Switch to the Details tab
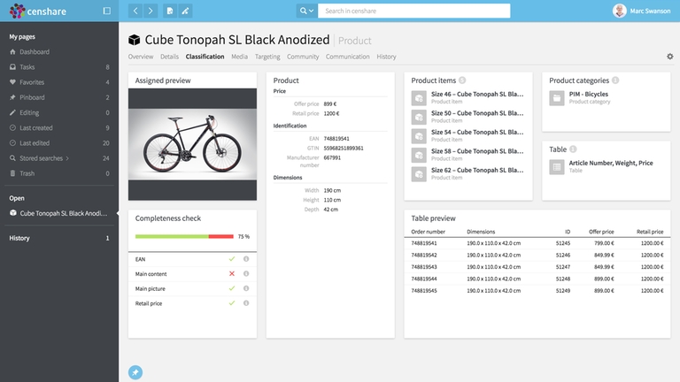The image size is (680, 382). pos(169,57)
